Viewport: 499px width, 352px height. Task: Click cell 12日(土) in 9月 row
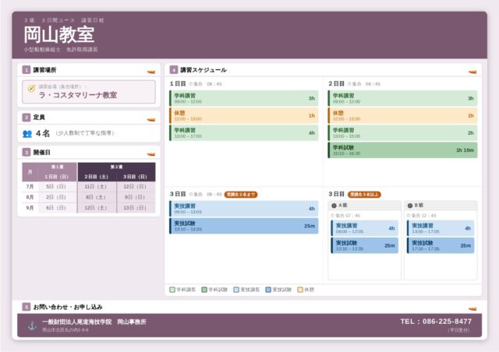(x=96, y=208)
